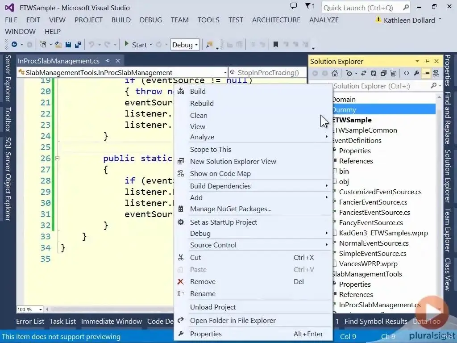The image size is (457, 343).
Task: Select KadGen3_ETWSamples.wprp file
Action: click(383, 233)
